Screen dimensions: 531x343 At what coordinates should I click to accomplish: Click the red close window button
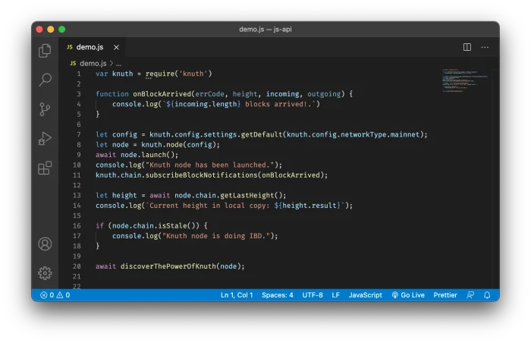(x=39, y=29)
